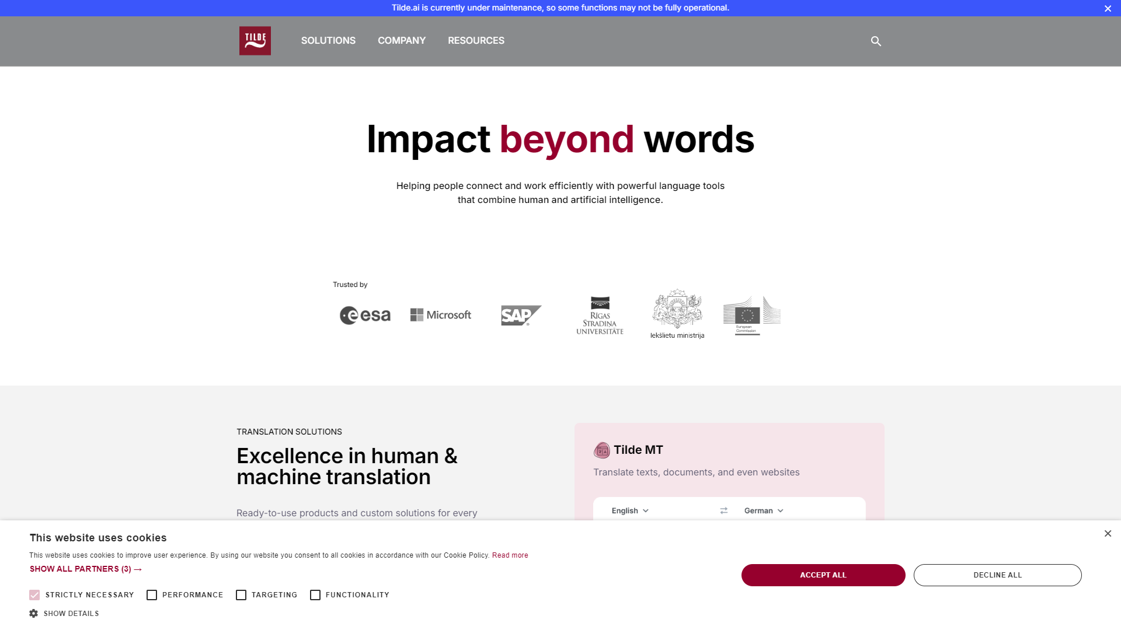1121x630 pixels.
Task: Open the RESOURCES navigation menu
Action: 476,40
